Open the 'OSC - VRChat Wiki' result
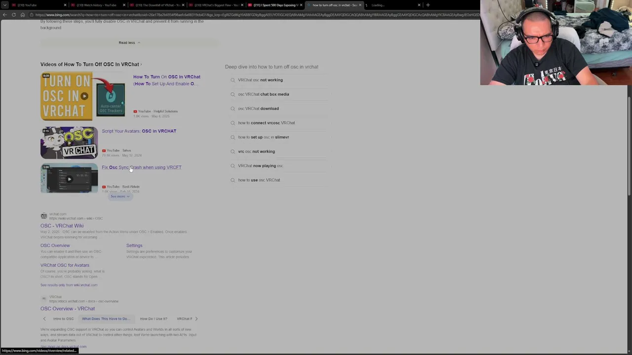 pyautogui.click(x=62, y=226)
